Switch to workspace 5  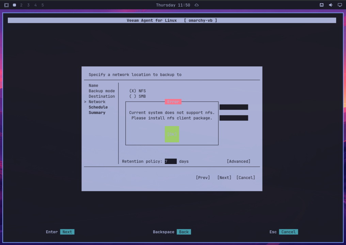click(x=43, y=5)
